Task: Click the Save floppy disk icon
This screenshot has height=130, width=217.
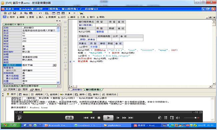Action: (15, 13)
